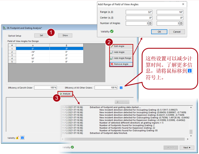Cancel the Add Range of Field of View Angles dialog
This screenshot has width=199, height=154.
point(177,32)
